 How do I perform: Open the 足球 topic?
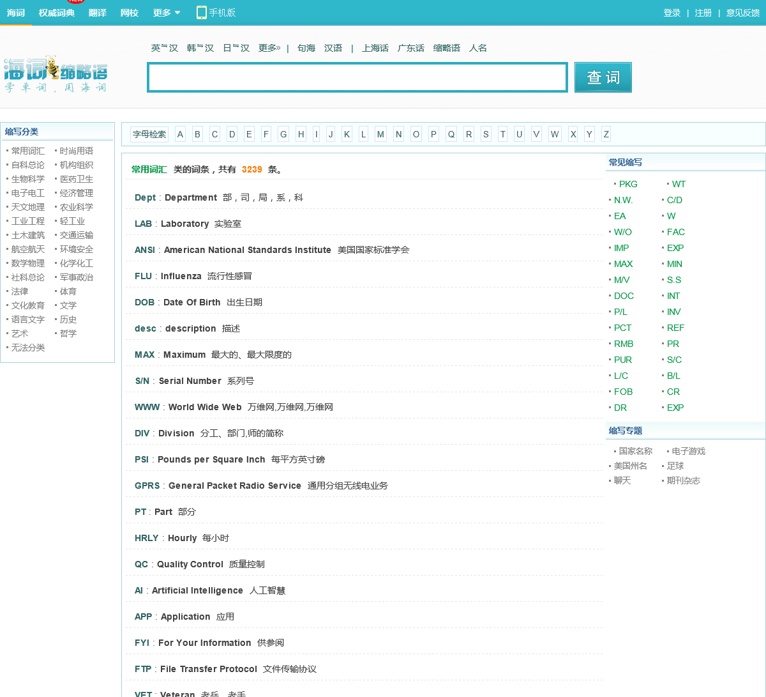point(675,466)
